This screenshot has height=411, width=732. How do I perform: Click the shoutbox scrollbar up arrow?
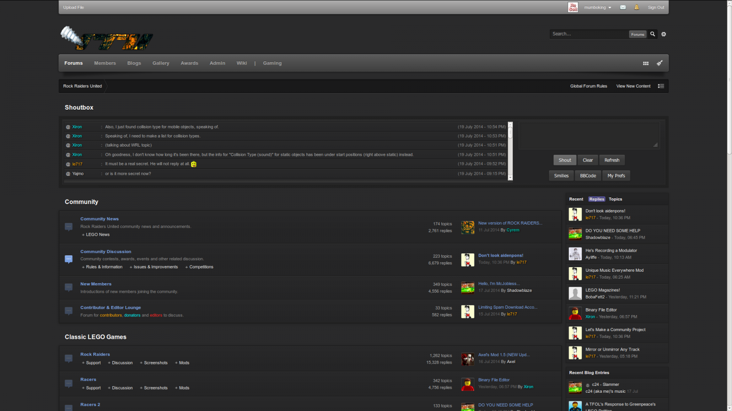point(510,124)
